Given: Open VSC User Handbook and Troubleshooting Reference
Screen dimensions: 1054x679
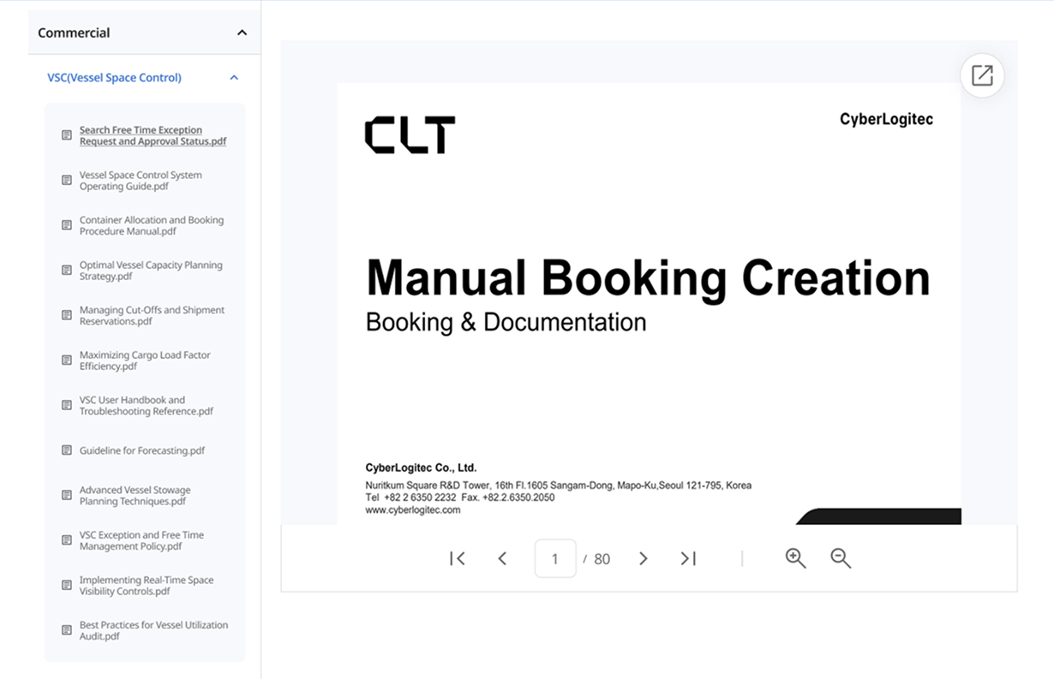Looking at the screenshot, I should [x=146, y=406].
